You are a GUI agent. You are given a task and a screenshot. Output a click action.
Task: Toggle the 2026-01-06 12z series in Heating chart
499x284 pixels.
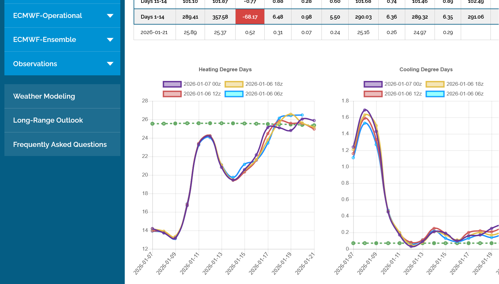tap(202, 94)
